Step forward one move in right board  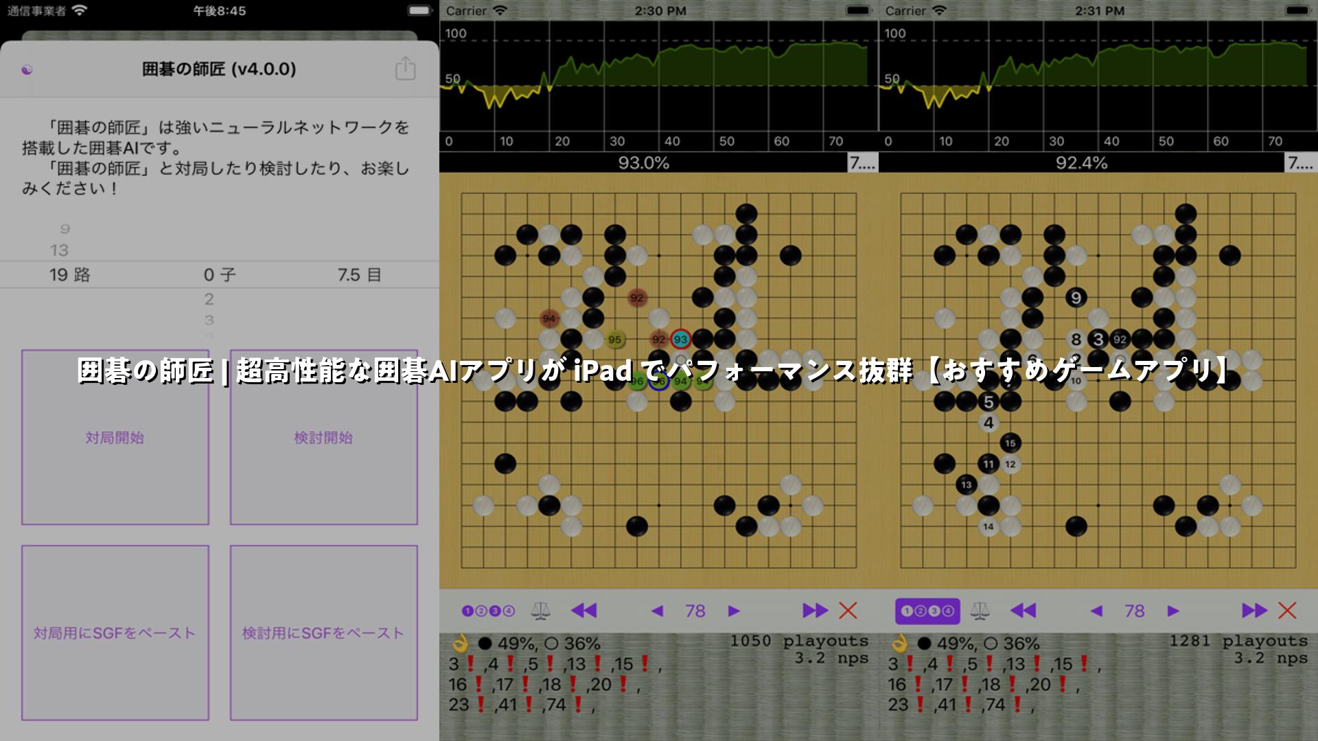pos(1173,611)
